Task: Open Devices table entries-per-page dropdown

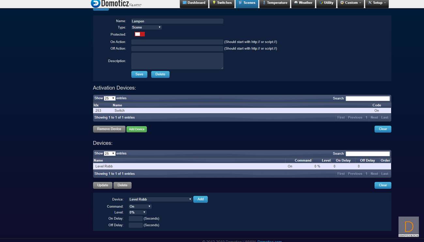Action: [110, 154]
